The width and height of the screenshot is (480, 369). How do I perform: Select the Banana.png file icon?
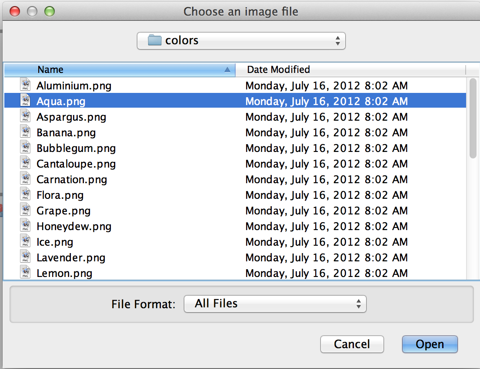click(26, 132)
